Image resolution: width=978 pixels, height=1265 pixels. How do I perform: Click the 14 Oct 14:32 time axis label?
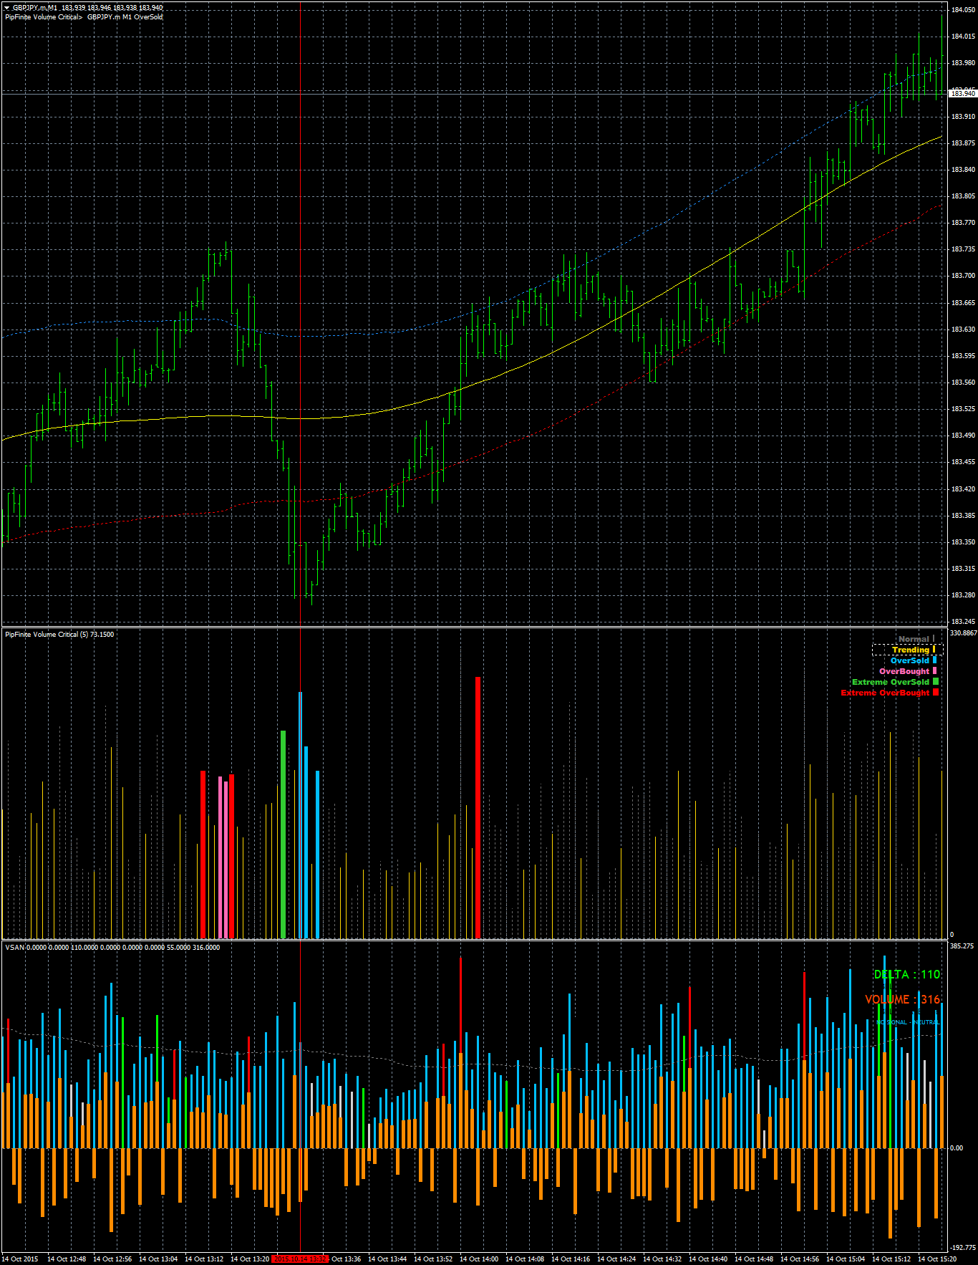662,1259
